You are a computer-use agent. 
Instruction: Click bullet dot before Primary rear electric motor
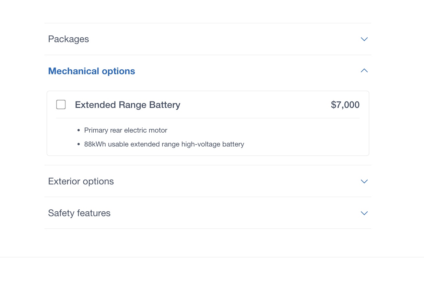point(79,130)
